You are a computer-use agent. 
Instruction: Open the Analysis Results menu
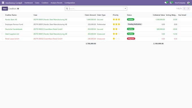point(56,3)
